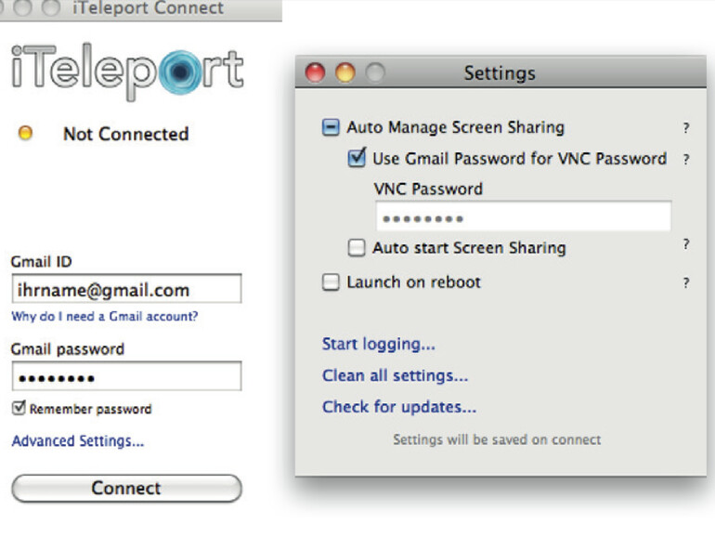Open "Why do I need a Gmail account?" link
Screen dimensions: 715x537
point(104,317)
